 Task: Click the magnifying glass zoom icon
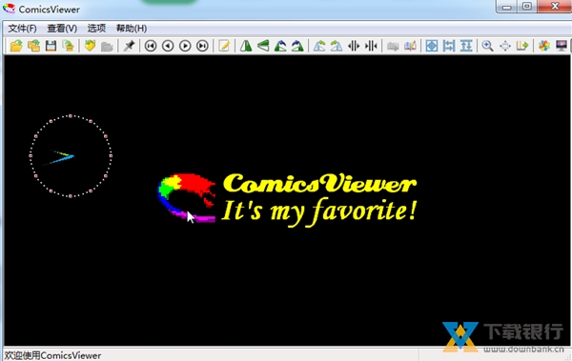pos(488,46)
